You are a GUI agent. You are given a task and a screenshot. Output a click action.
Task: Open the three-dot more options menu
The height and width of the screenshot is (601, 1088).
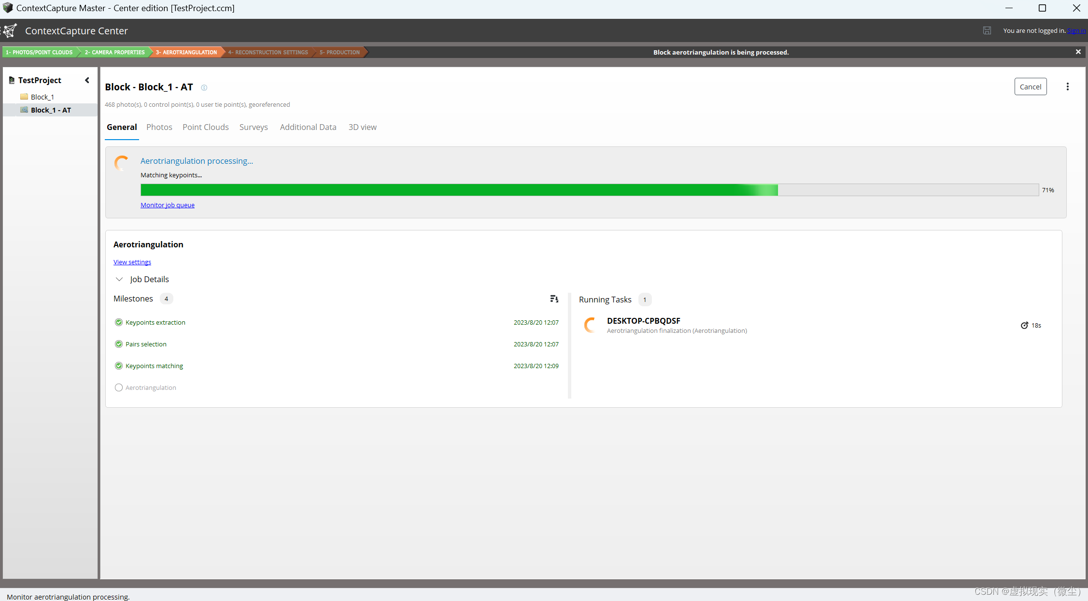point(1067,86)
